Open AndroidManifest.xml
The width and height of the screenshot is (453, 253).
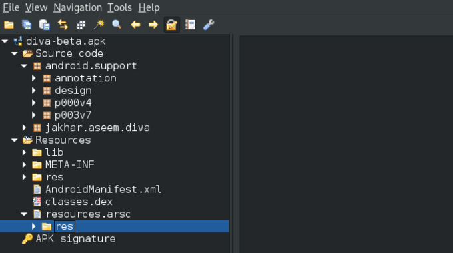coord(103,190)
